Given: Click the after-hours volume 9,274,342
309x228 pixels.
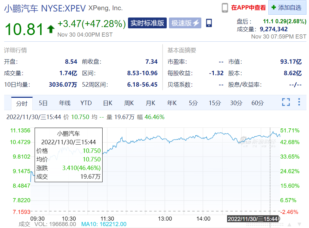Looking at the screenshot, I should pos(273,29).
